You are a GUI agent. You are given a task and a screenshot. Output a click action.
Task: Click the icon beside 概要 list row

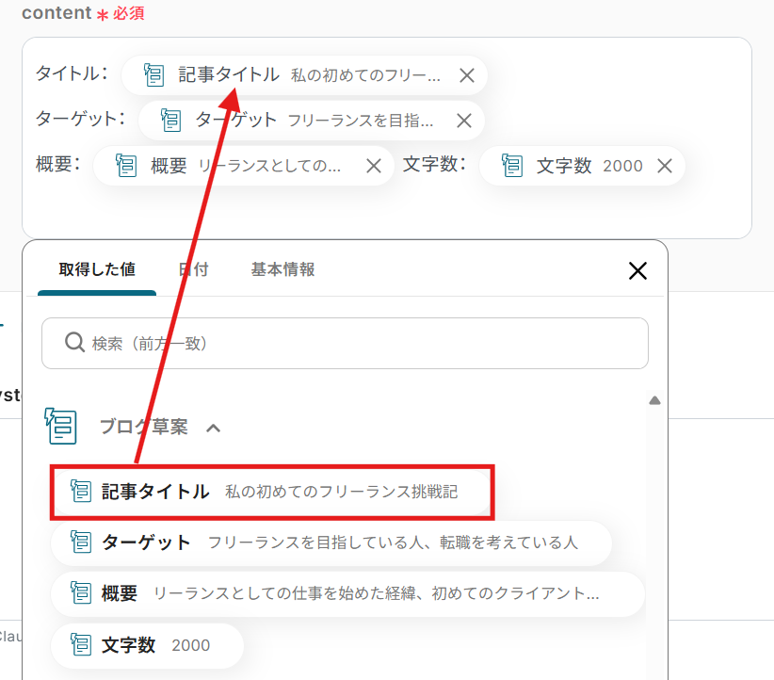pyautogui.click(x=81, y=592)
